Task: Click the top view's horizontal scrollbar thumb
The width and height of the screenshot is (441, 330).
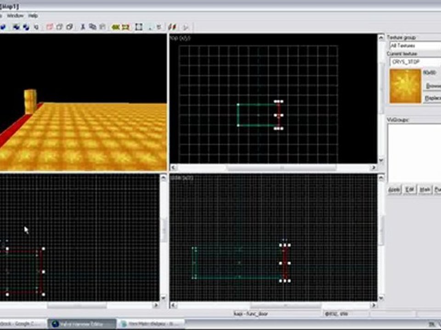Action: pyautogui.click(x=282, y=168)
